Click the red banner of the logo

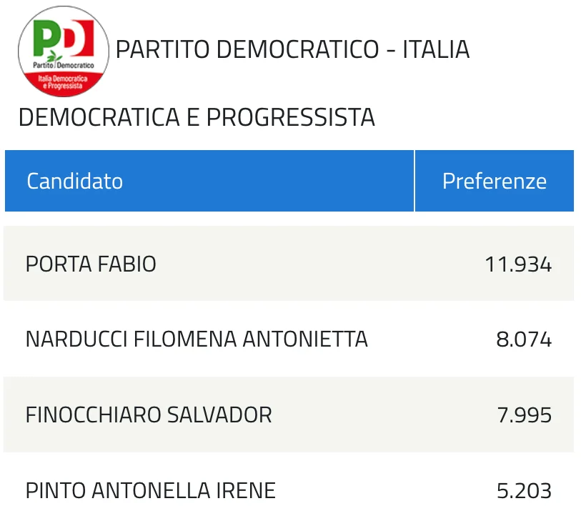tap(64, 84)
